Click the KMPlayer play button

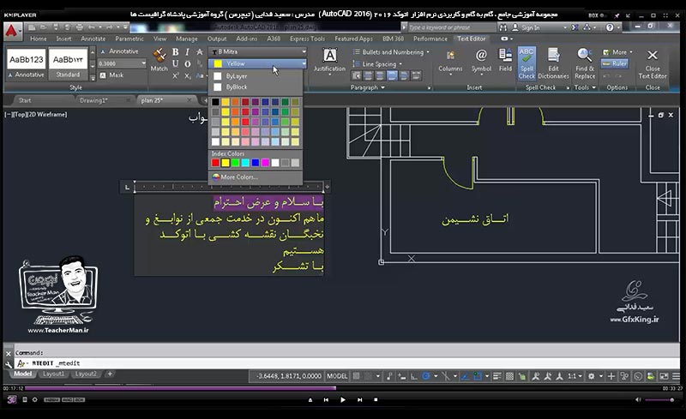tap(342, 399)
